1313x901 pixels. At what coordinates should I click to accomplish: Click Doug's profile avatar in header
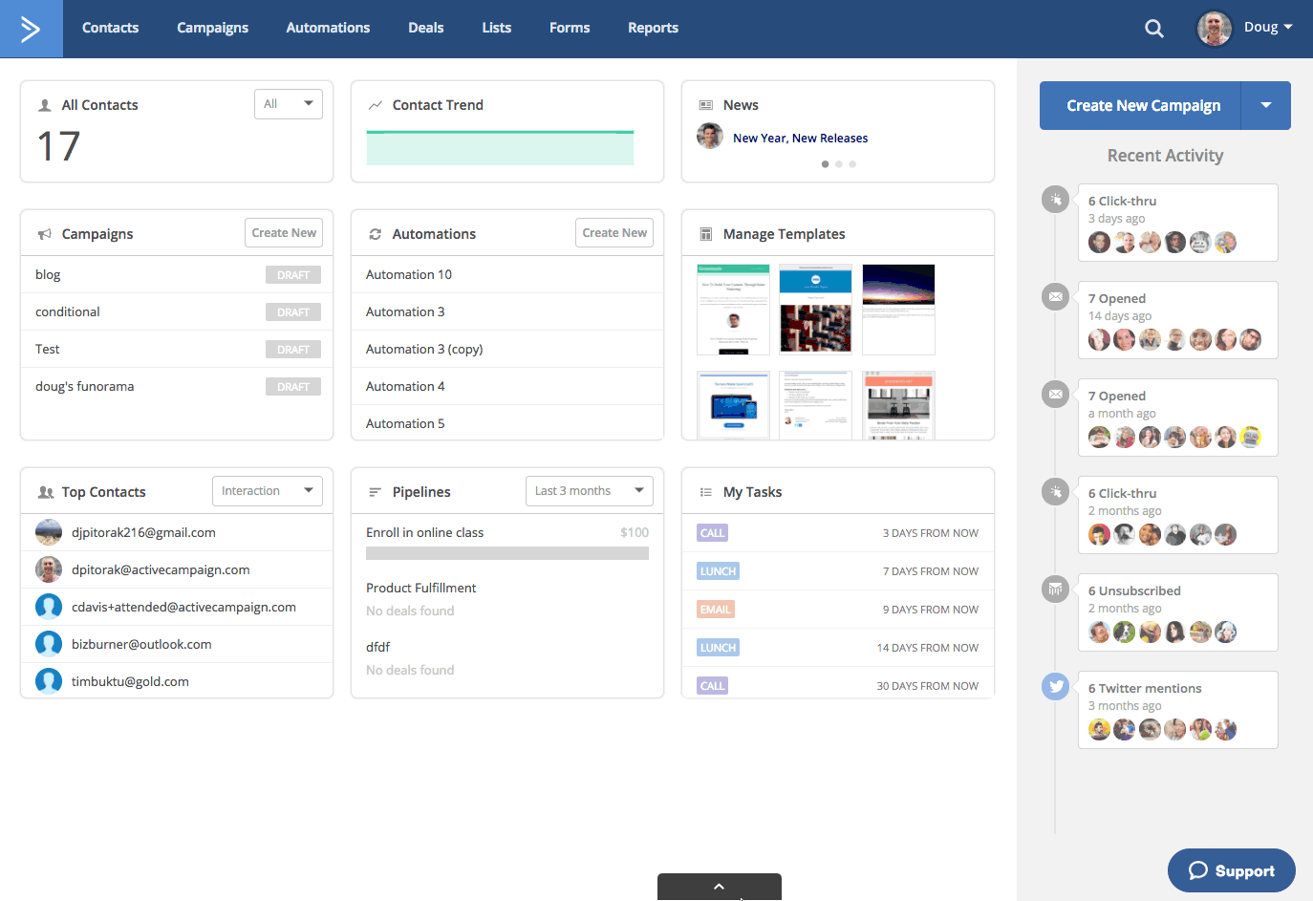tap(1215, 28)
